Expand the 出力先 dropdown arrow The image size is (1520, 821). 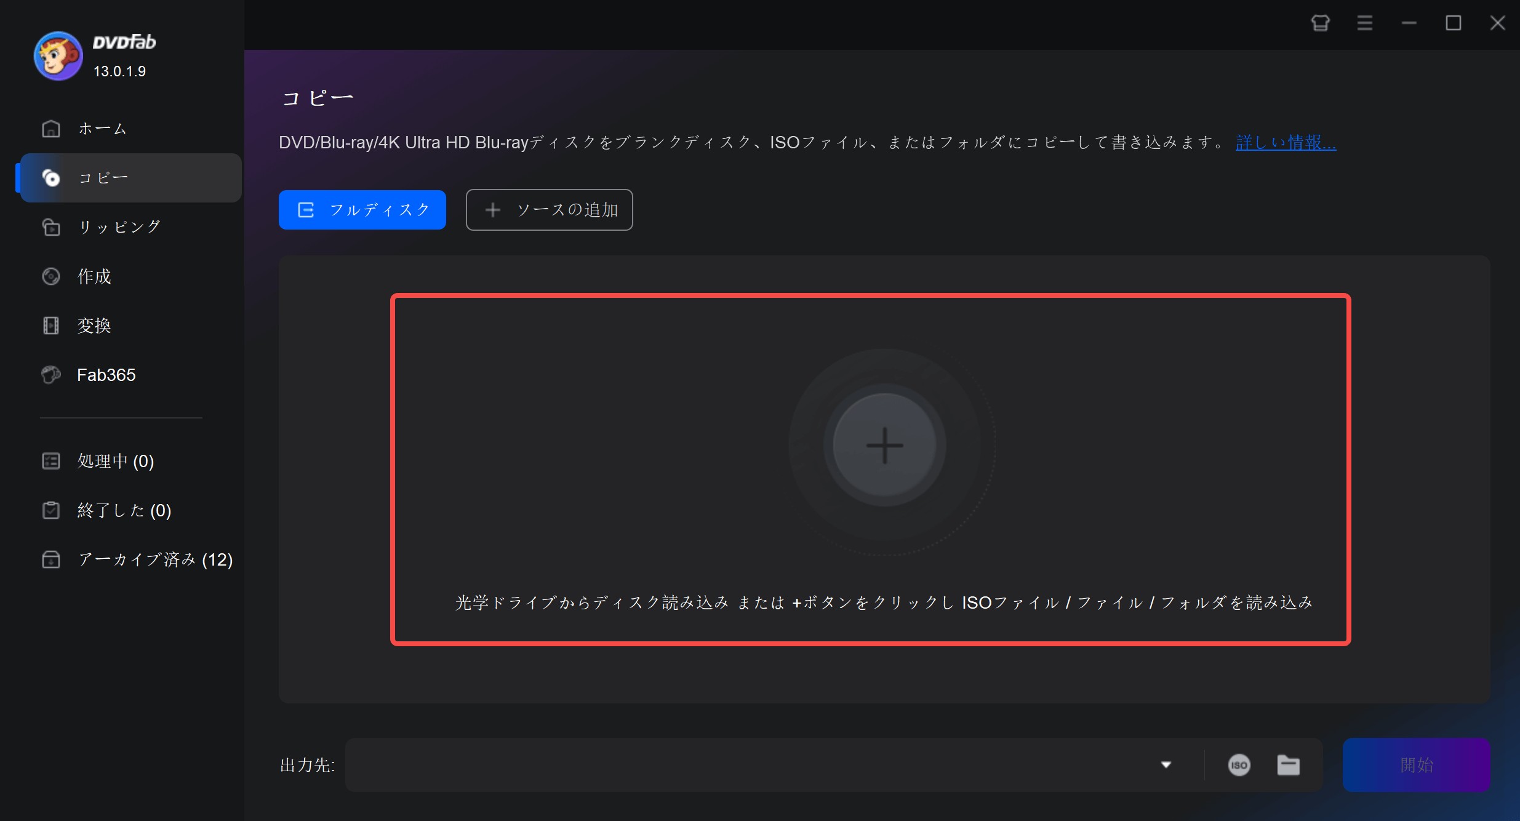point(1166,765)
